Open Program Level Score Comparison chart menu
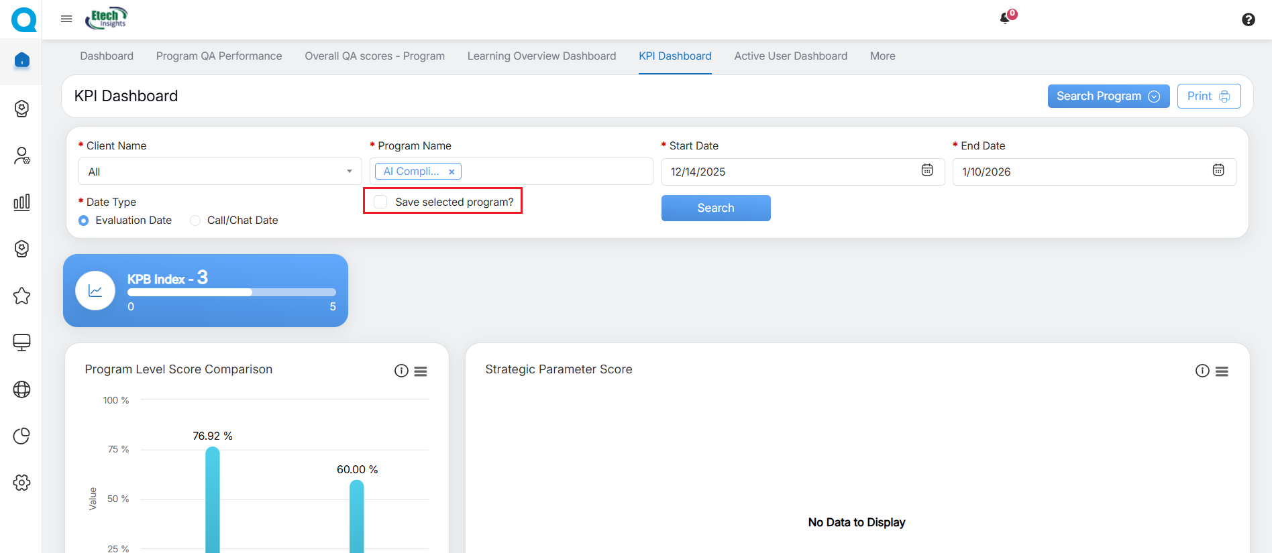The width and height of the screenshot is (1272, 553). click(421, 371)
